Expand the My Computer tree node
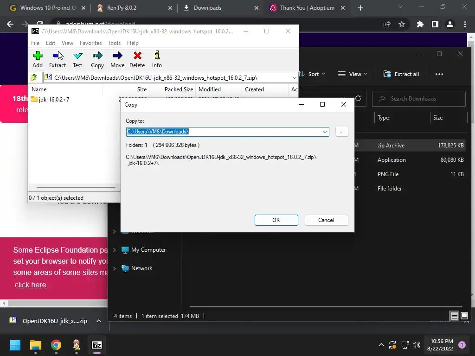 (115, 250)
